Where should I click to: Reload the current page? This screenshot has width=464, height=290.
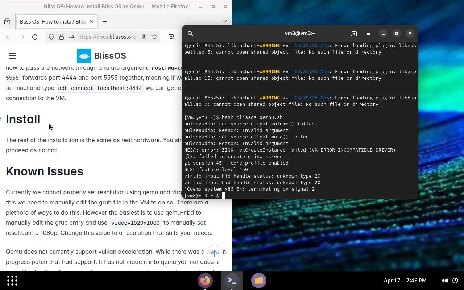35,37
